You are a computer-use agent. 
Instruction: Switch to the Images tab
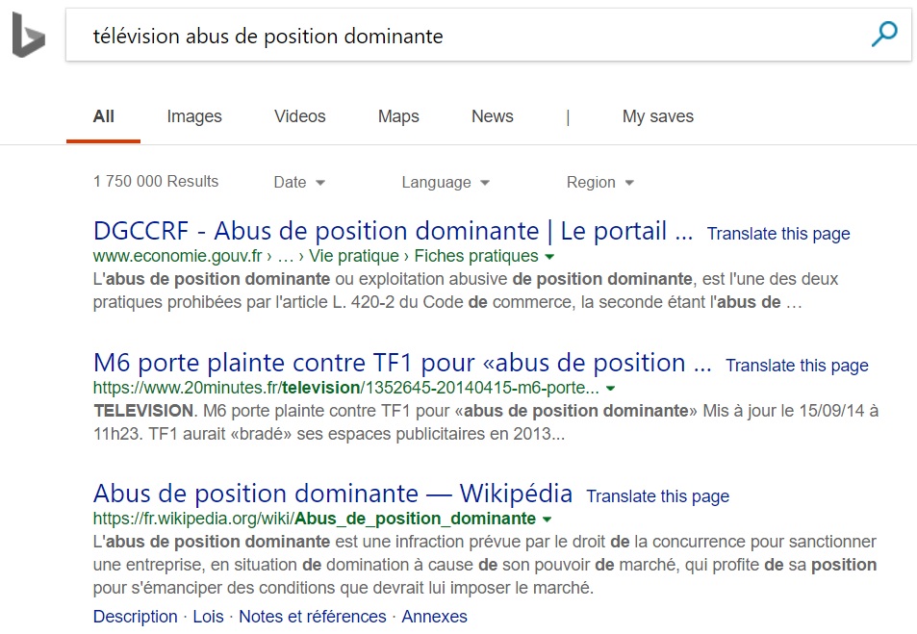194,116
